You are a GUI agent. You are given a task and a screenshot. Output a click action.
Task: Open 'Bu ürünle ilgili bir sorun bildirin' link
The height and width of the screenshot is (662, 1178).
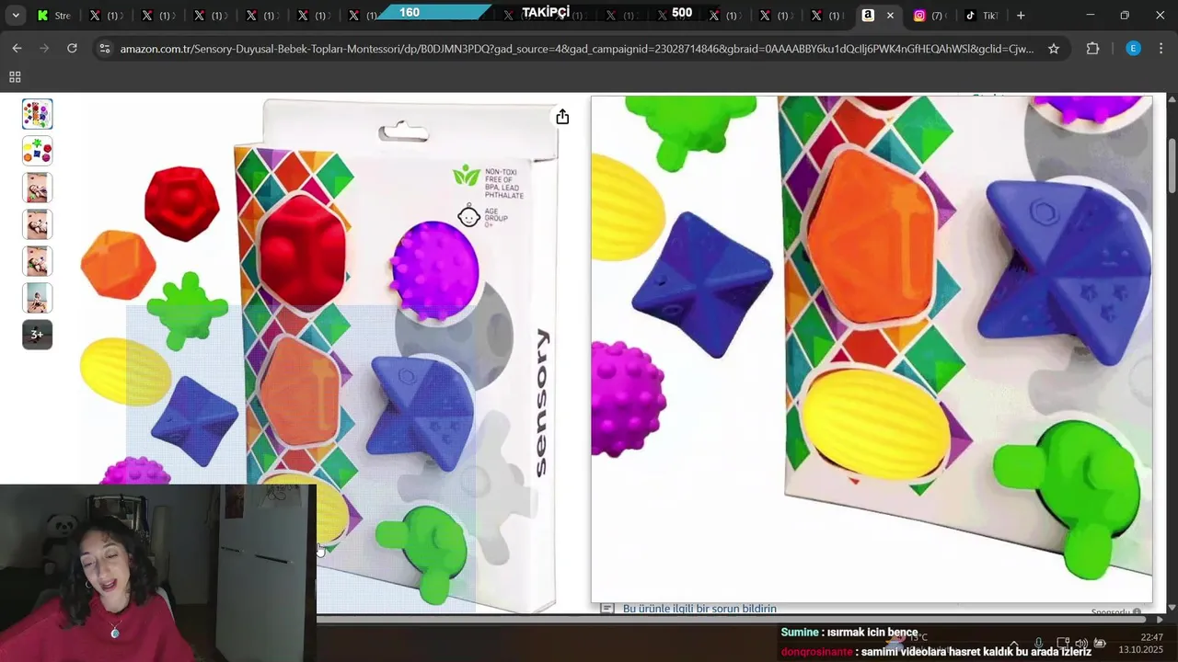699,609
